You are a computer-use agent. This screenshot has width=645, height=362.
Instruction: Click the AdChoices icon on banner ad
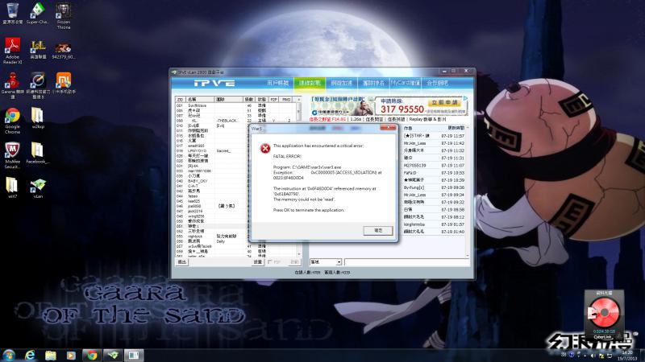pyautogui.click(x=465, y=98)
